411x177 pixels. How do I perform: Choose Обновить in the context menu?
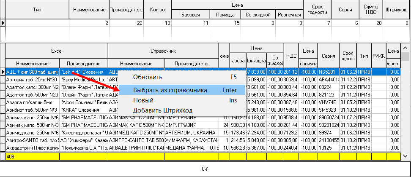click(182, 77)
